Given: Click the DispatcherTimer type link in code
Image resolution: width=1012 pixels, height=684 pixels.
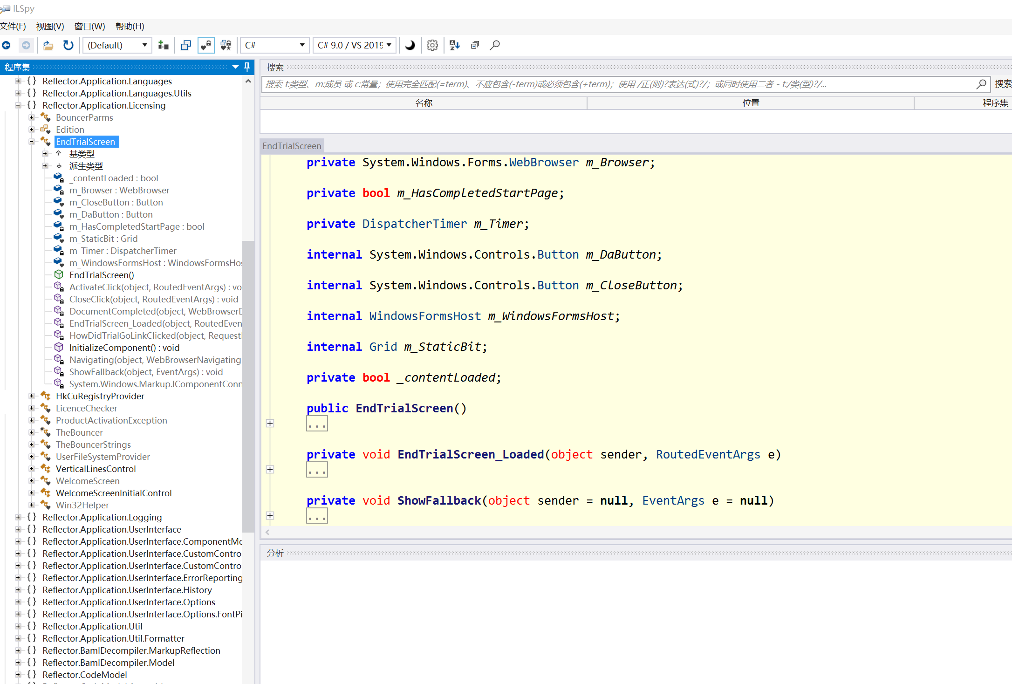Looking at the screenshot, I should [414, 224].
